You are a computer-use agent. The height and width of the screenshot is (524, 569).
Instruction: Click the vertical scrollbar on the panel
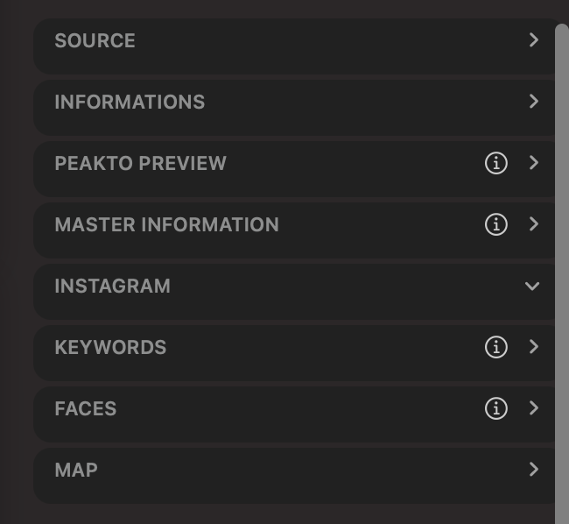click(562, 273)
